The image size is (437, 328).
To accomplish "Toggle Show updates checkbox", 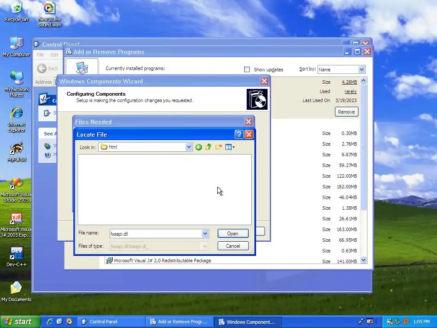I will coord(247,70).
